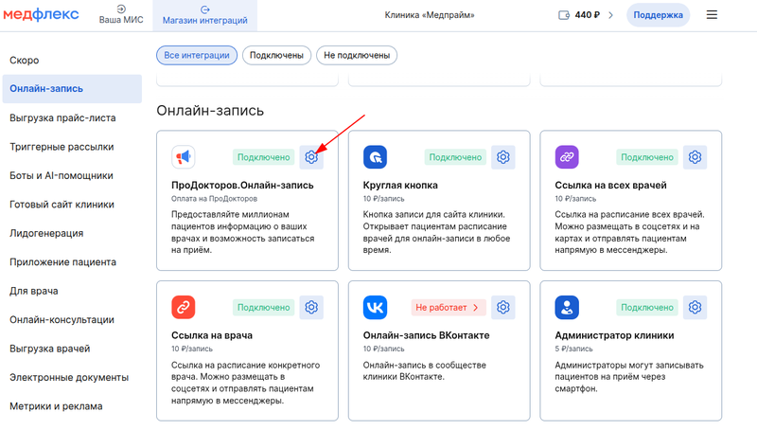The height and width of the screenshot is (430, 757).
Task: Go to Боты и AI-помощники section
Action: coord(62,175)
